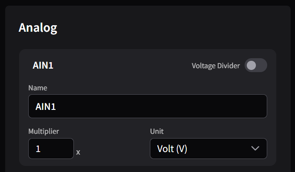
Task: Click the Voltage Divider label text
Action: point(215,66)
